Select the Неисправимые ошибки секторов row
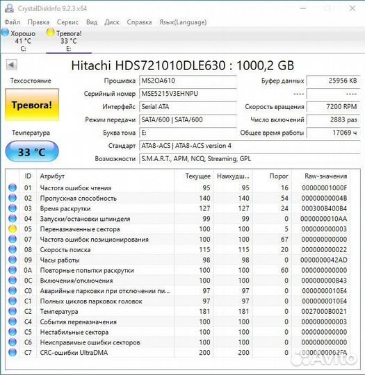 [178, 342]
